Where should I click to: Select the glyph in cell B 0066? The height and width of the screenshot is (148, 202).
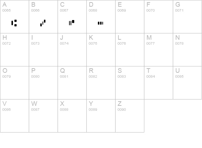pos(43,23)
